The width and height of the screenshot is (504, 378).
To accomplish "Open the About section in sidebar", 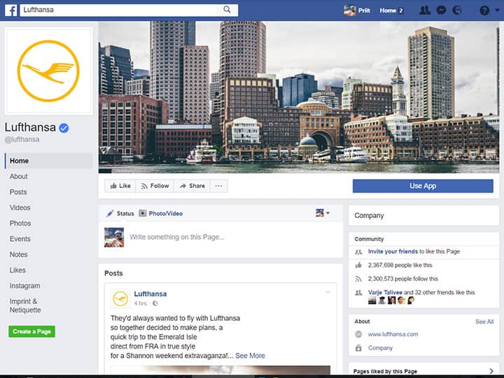I will [19, 177].
